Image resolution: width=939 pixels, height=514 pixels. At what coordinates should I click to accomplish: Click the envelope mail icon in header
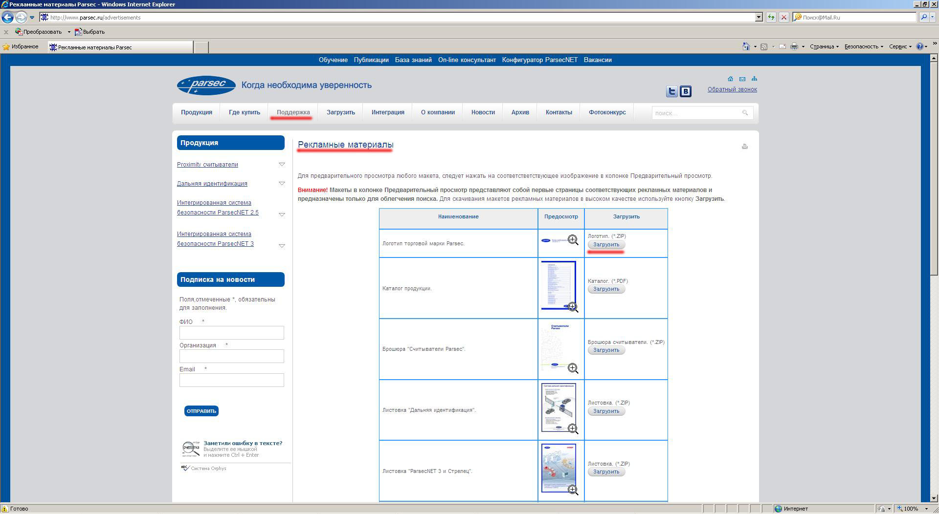tap(742, 79)
